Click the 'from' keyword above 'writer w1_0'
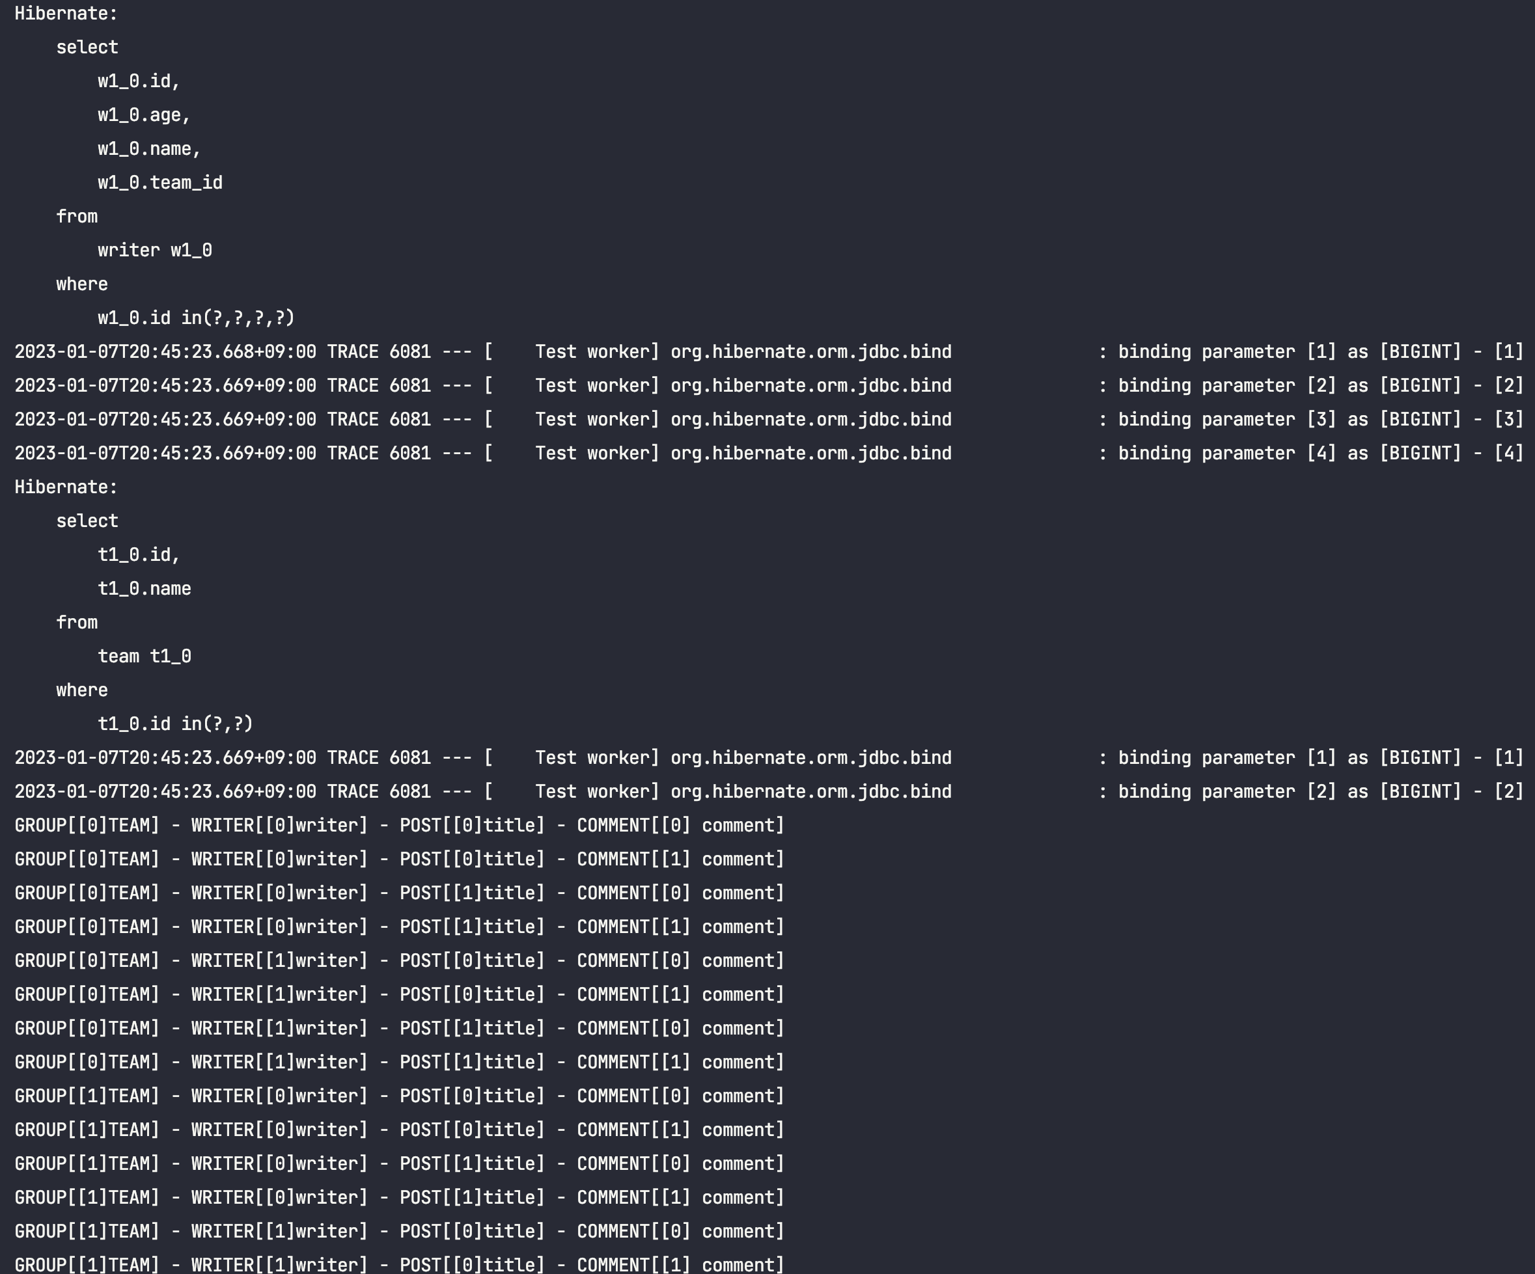 coord(77,217)
